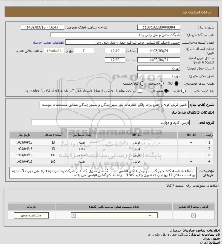This screenshot has height=244, width=222.
Task: Click the buyer notes text box
Action: click(x=103, y=173)
